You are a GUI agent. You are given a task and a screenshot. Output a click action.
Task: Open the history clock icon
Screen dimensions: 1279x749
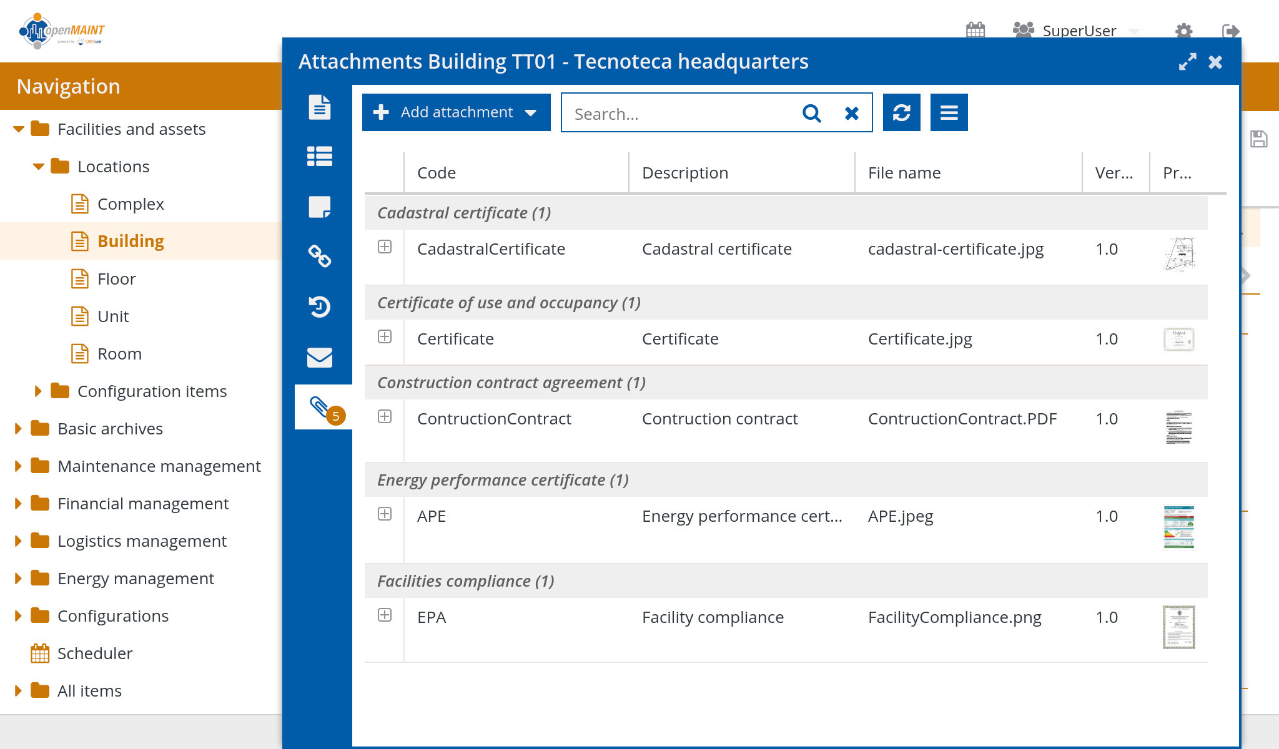click(319, 306)
